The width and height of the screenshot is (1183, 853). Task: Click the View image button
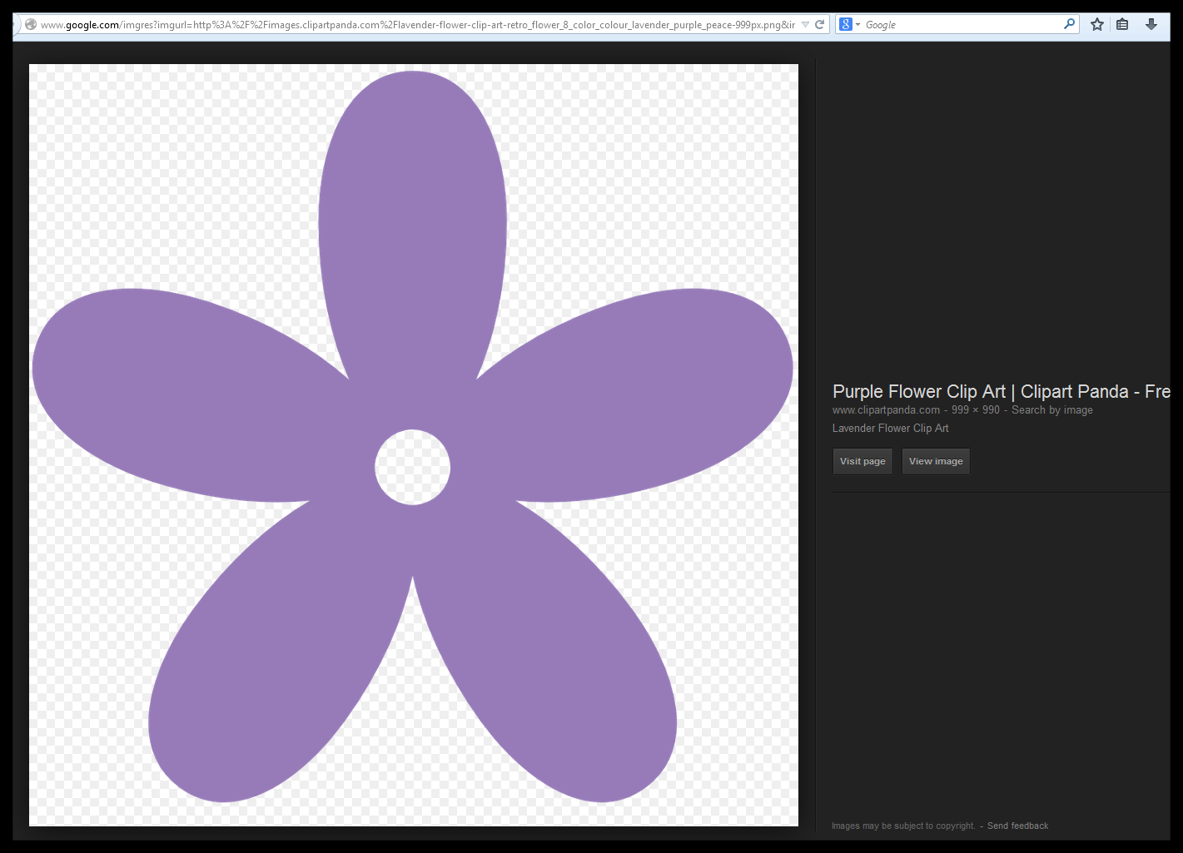click(x=936, y=461)
